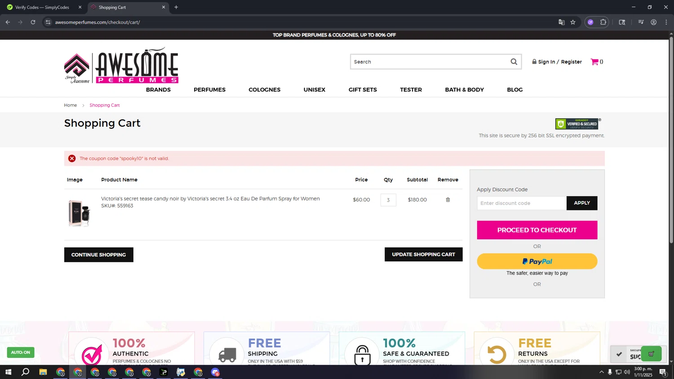Click the Search input field
This screenshot has width=674, height=379.
pos(430,62)
